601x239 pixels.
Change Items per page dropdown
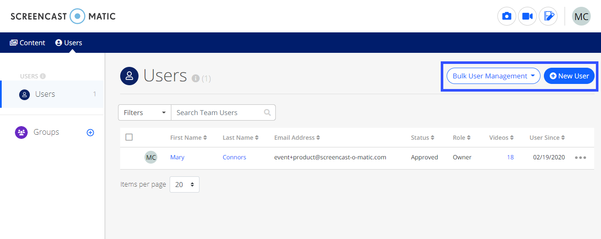185,184
